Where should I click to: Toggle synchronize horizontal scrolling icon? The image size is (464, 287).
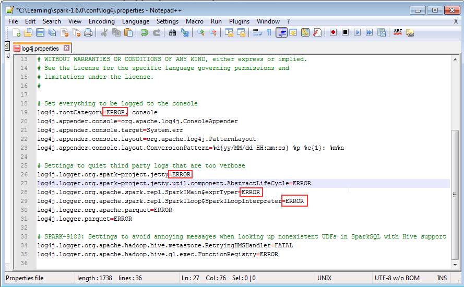point(241,32)
